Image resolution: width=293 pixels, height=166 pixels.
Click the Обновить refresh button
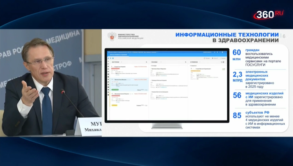[207, 58]
